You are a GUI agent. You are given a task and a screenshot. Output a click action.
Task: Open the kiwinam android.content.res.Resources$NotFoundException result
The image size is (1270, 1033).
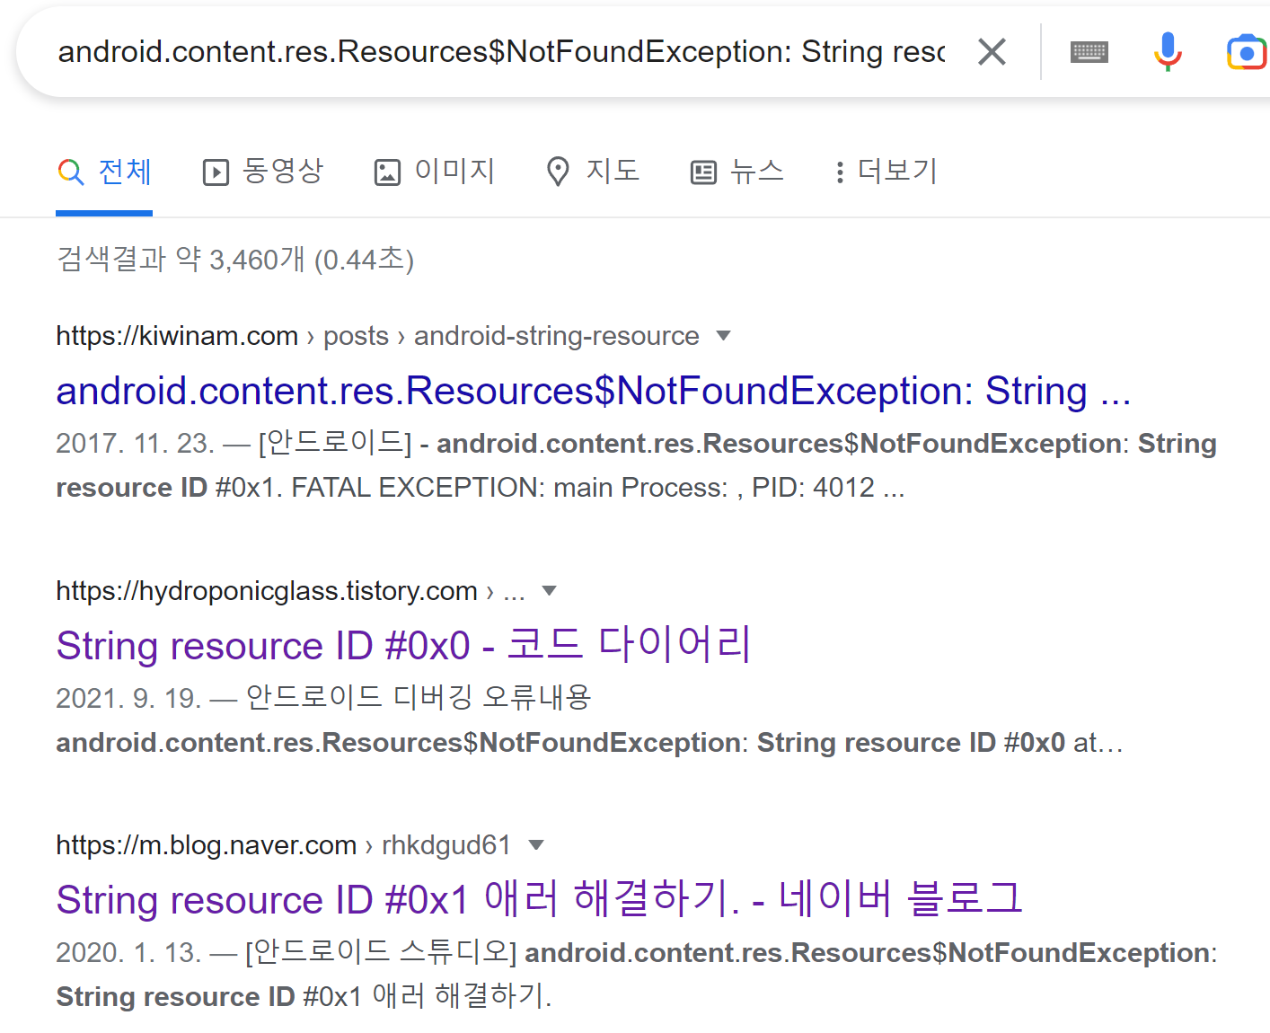click(594, 392)
